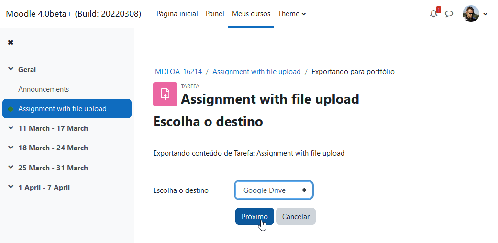Collapse the 25 March - 31 March chevron
498x243 pixels.
(x=11, y=167)
